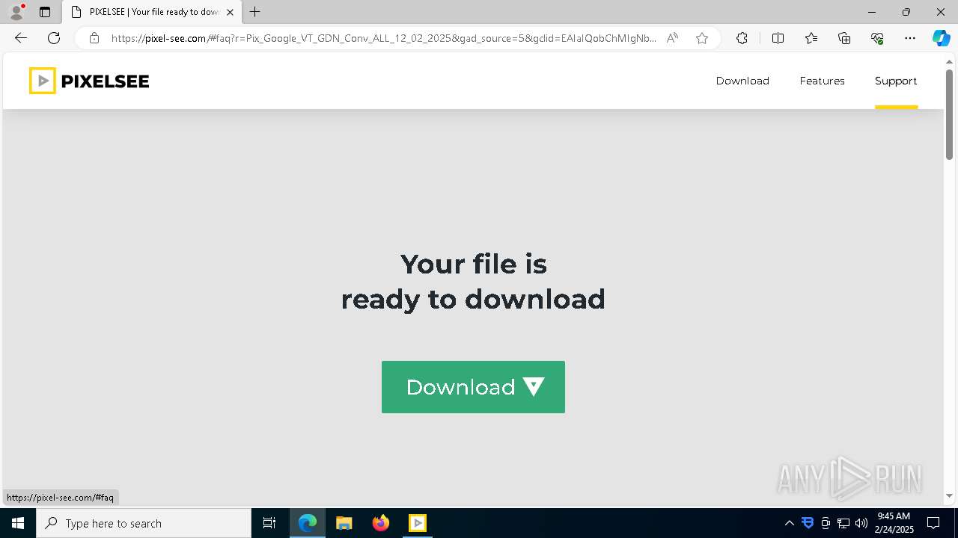This screenshot has width=958, height=538.
Task: Open the Support nav menu item
Action: (896, 81)
